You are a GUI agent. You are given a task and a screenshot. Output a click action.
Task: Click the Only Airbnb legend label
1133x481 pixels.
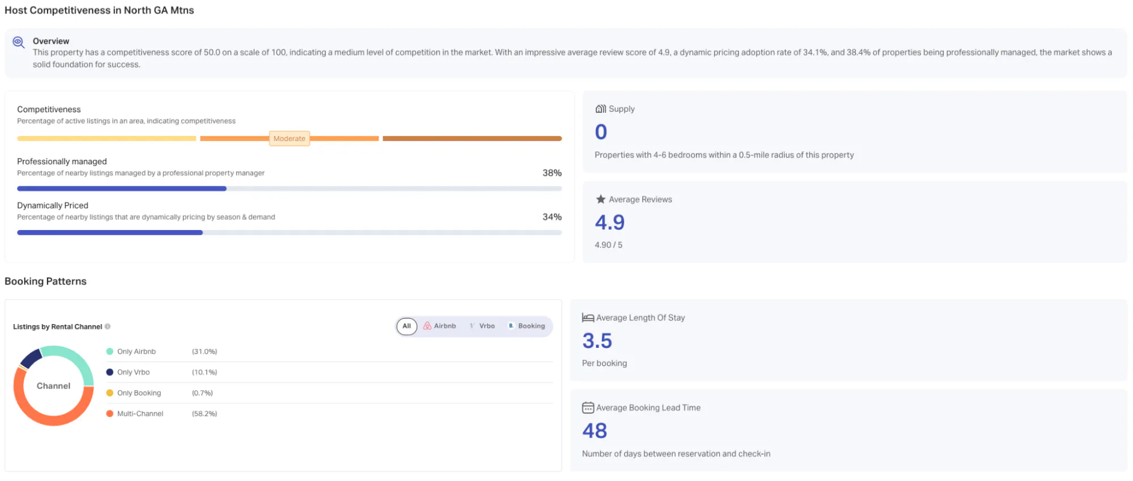click(137, 351)
